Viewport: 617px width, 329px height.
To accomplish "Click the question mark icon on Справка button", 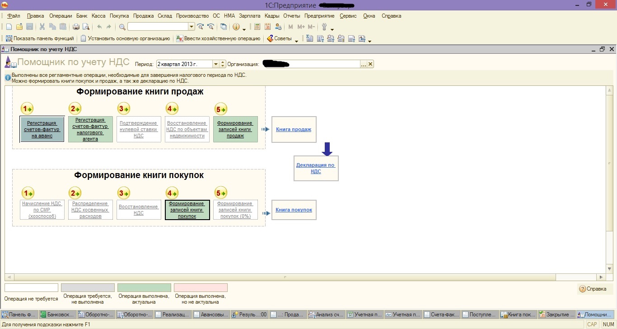I will click(582, 289).
